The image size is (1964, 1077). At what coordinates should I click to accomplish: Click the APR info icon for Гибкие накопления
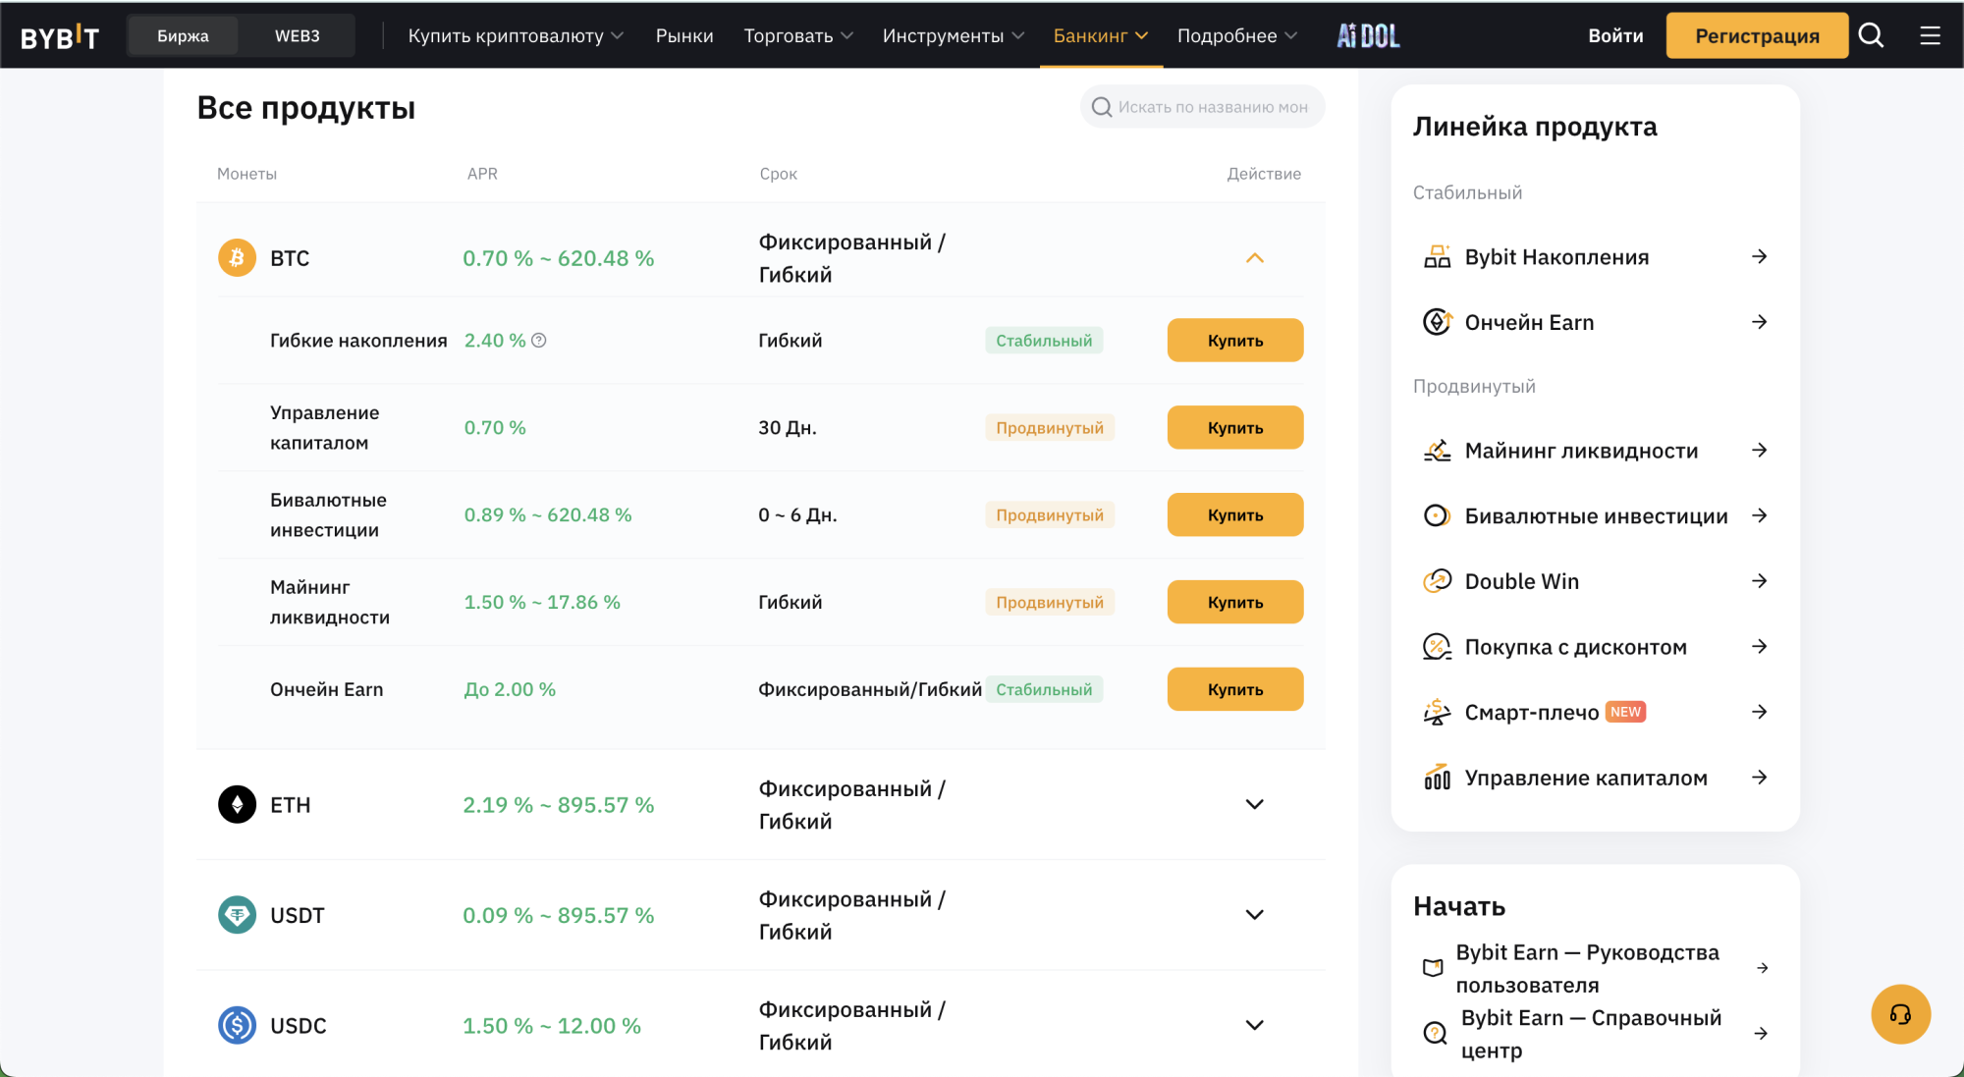pyautogui.click(x=539, y=341)
